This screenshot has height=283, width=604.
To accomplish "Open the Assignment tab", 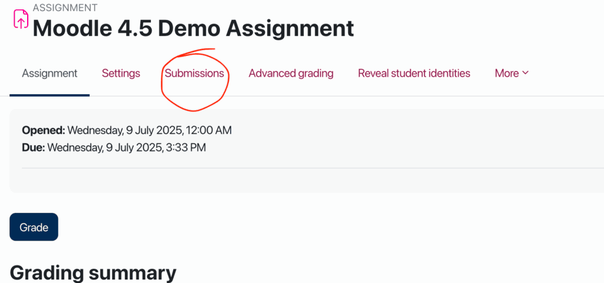I will coord(50,74).
